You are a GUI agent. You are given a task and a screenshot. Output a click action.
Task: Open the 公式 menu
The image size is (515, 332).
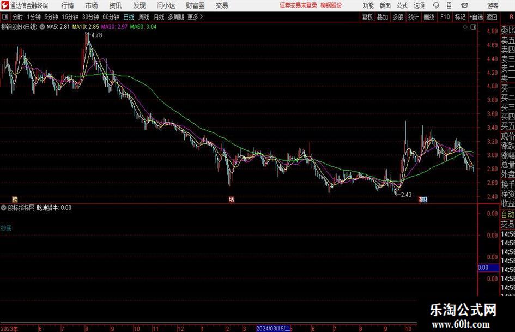(x=402, y=5)
